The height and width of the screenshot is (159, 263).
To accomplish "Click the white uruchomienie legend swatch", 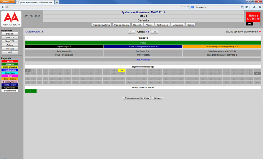I will (x=10, y=91).
